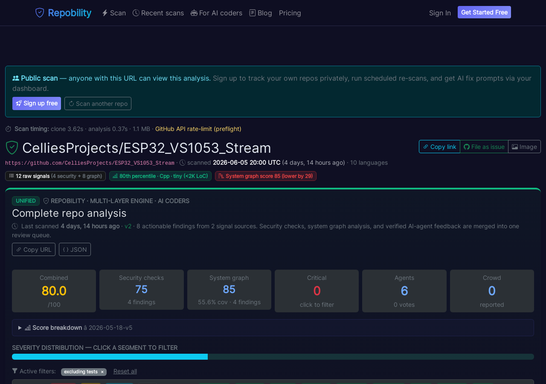Click the Complete repo analysis heading
546x384 pixels.
[x=69, y=213]
